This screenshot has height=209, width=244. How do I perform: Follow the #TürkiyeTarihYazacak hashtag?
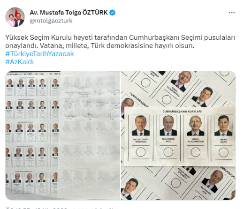point(39,54)
